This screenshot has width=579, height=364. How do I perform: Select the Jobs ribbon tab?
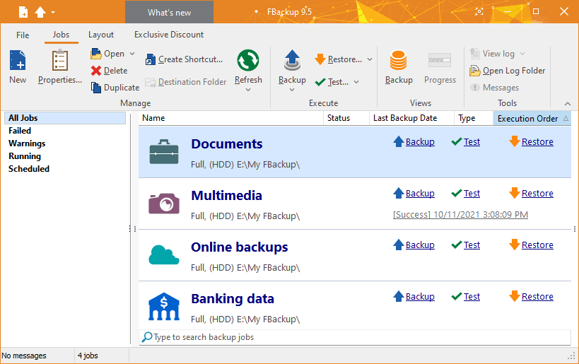pyautogui.click(x=61, y=35)
